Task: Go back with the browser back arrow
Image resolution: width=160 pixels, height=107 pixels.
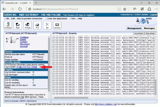Action: (x=4, y=9)
